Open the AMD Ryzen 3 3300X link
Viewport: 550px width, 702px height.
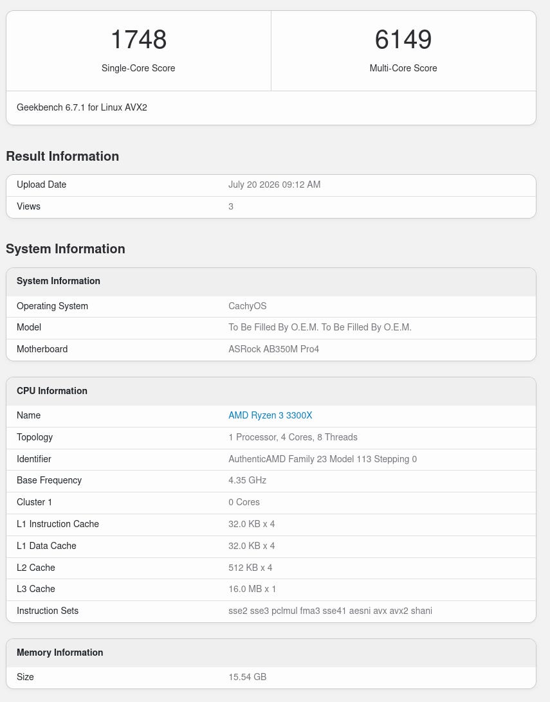[x=270, y=415]
